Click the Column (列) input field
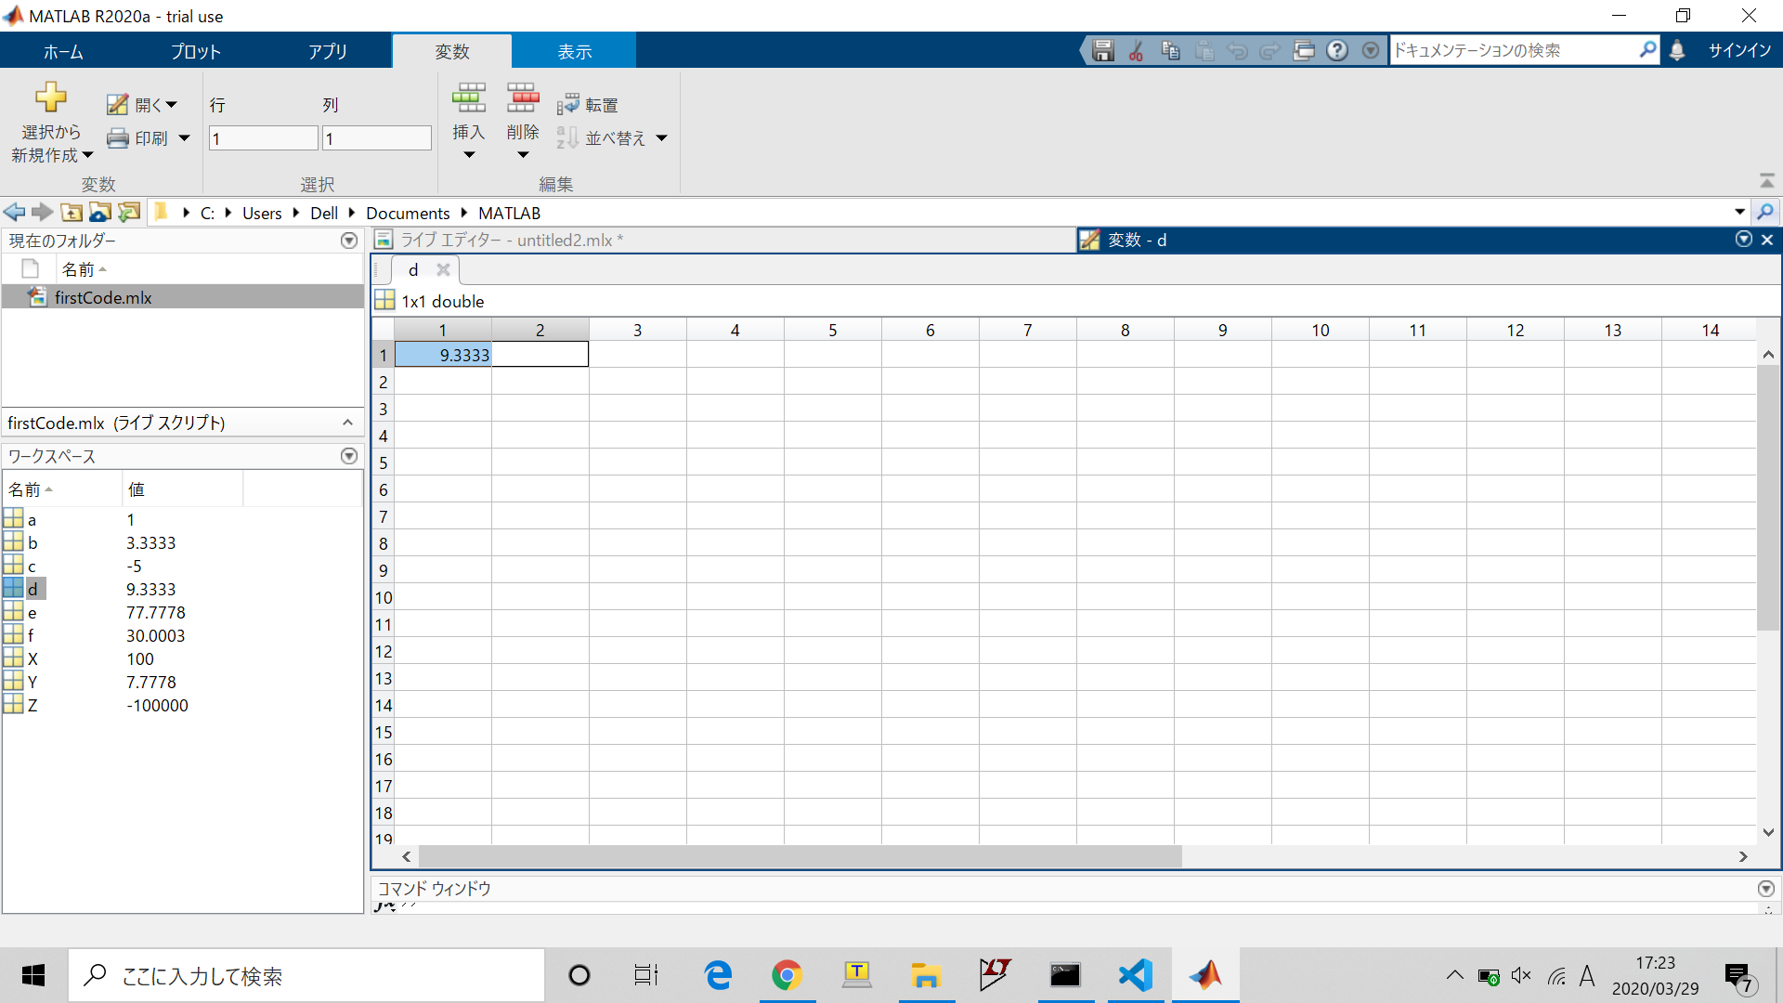The image size is (1783, 1003). (x=376, y=138)
